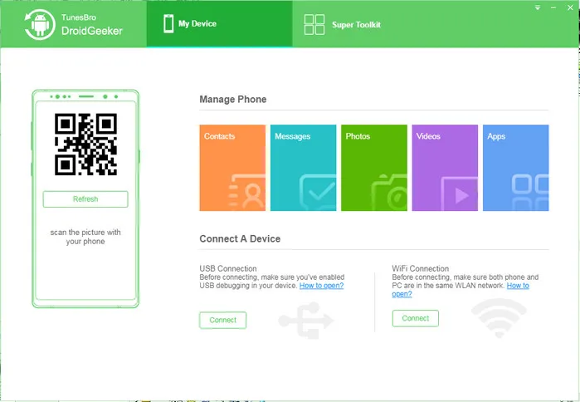Open the Apps tile
Viewport: 580px width, 402px height.
[x=516, y=168]
